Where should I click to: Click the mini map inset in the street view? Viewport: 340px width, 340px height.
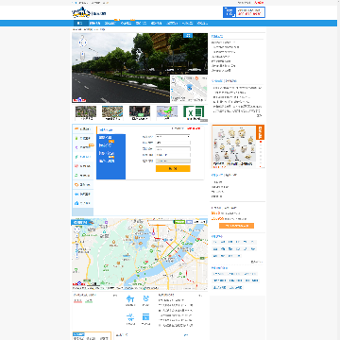pos(189,89)
